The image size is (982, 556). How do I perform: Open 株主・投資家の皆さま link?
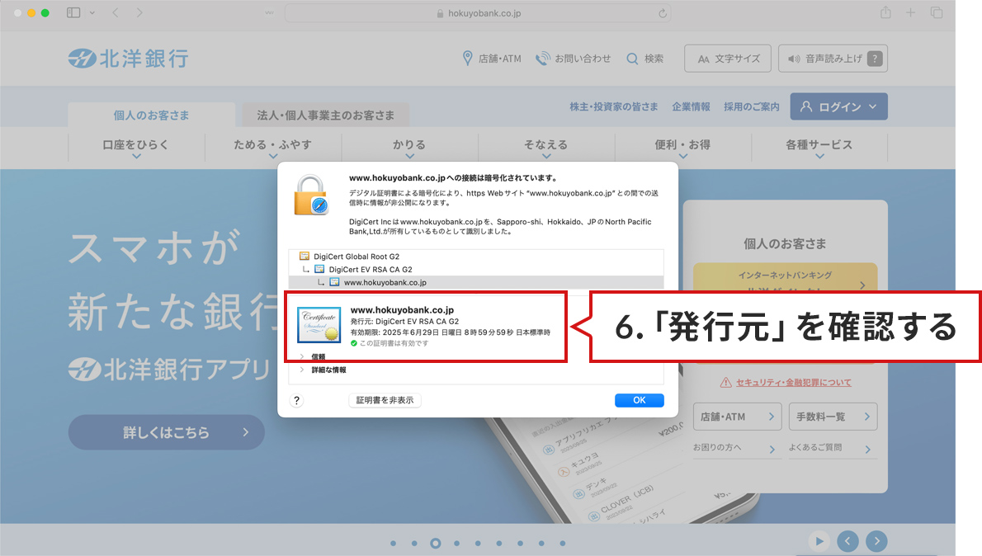tap(614, 107)
